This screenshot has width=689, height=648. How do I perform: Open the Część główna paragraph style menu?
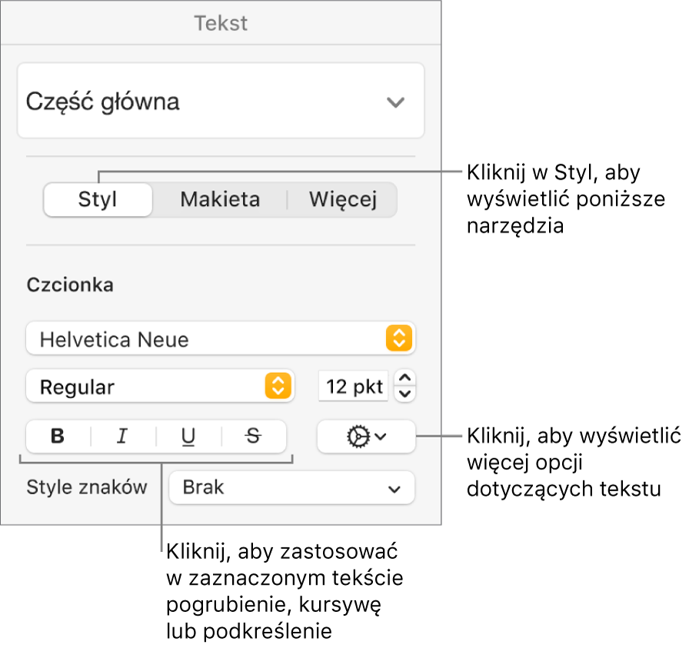click(221, 100)
